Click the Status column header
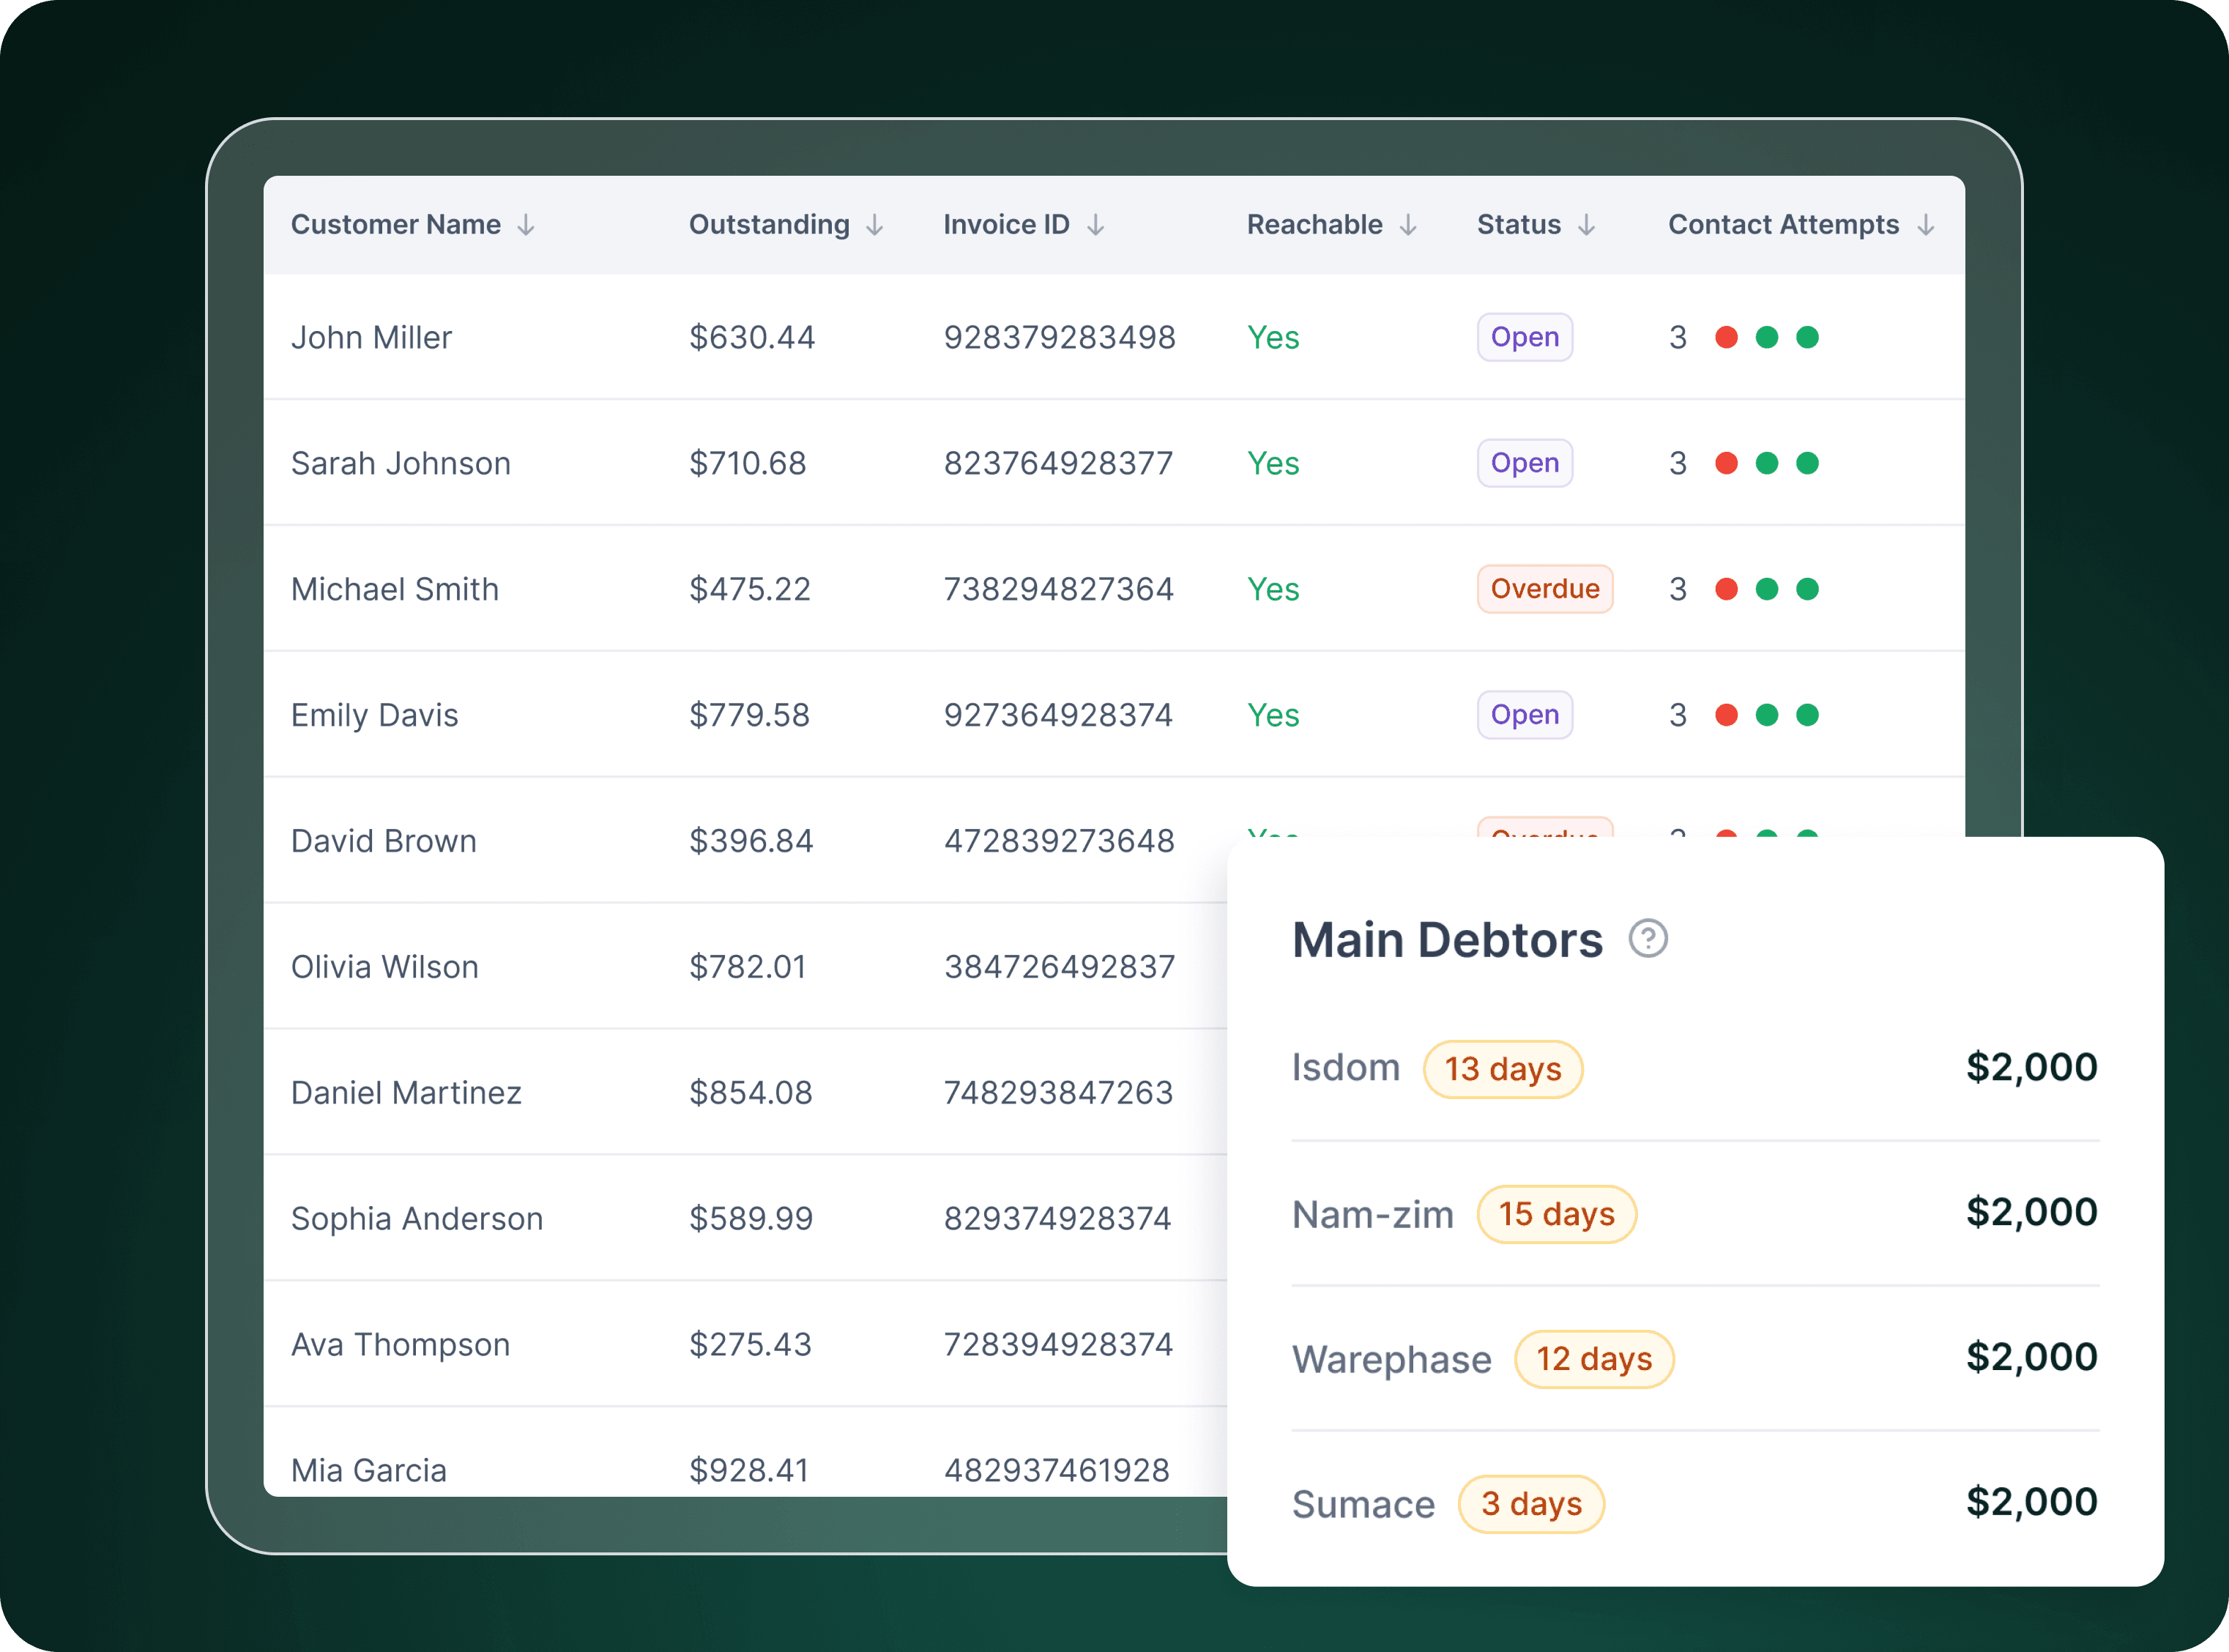This screenshot has height=1652, width=2229. [x=1518, y=225]
